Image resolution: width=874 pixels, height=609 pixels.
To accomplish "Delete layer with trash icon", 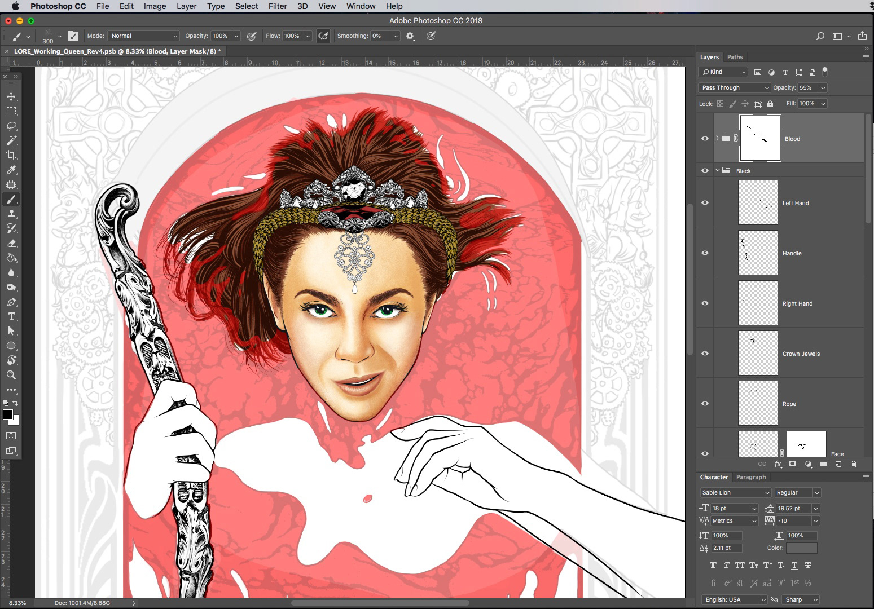I will coord(853,464).
